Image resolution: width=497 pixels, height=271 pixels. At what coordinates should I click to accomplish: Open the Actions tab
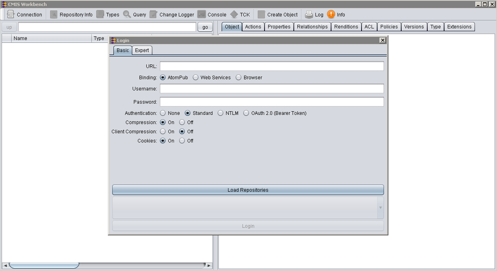click(x=253, y=27)
